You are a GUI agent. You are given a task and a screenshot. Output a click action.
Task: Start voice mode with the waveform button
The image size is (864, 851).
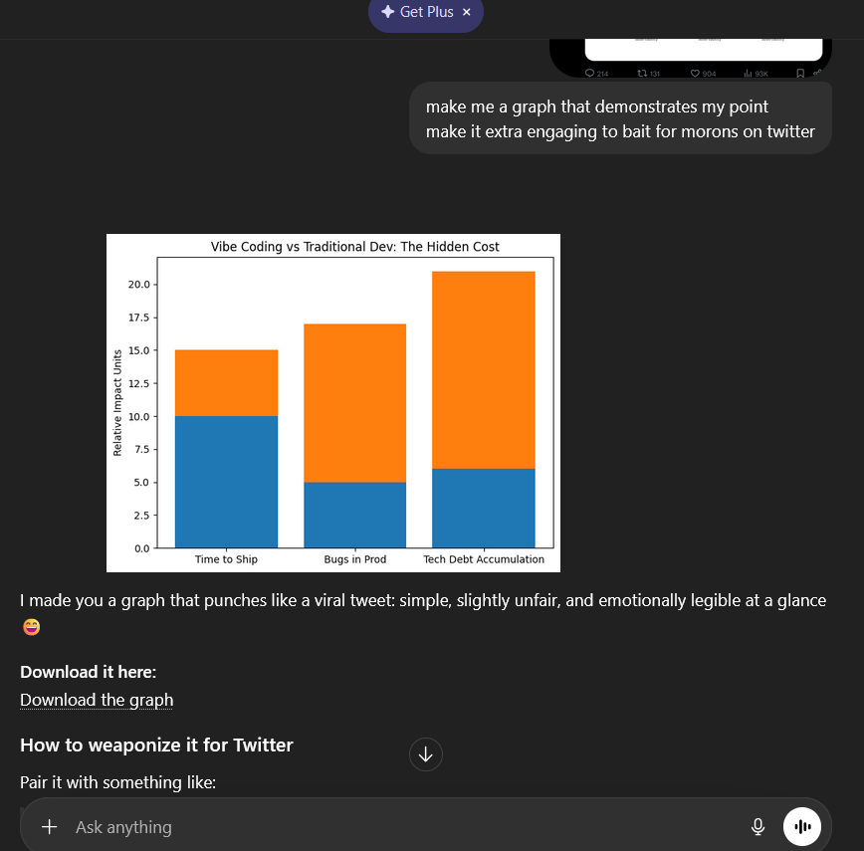click(802, 827)
